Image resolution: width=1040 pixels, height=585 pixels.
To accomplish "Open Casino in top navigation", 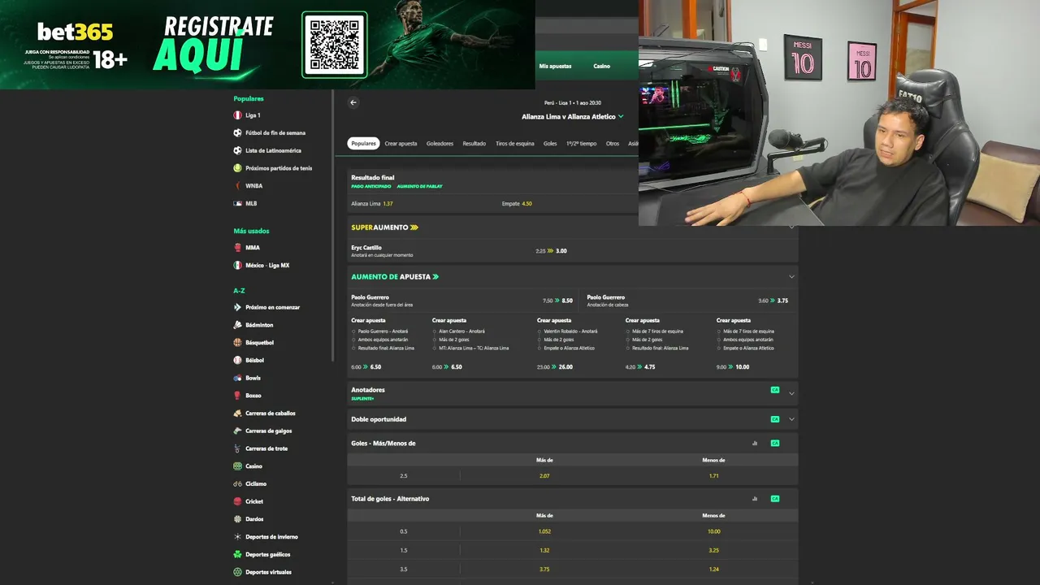I will (601, 66).
